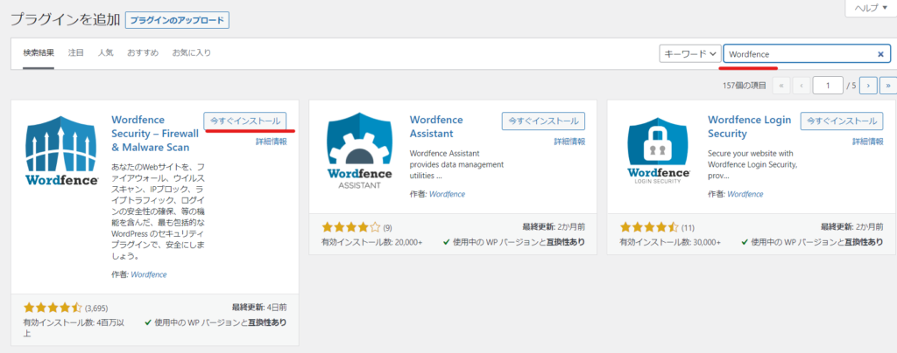Open 詳細情報 for Wordfence Security Firewall plugin
Screen dimensions: 897x353
(x=272, y=142)
